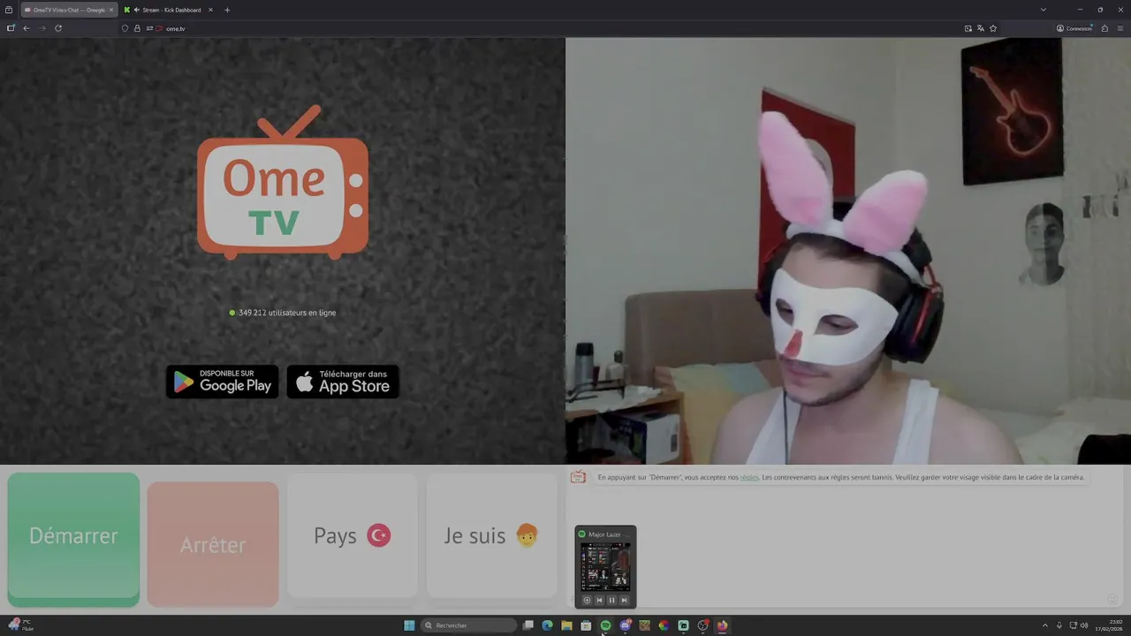
Task: Open the Firefox View icon at tab bar start
Action: point(9,10)
